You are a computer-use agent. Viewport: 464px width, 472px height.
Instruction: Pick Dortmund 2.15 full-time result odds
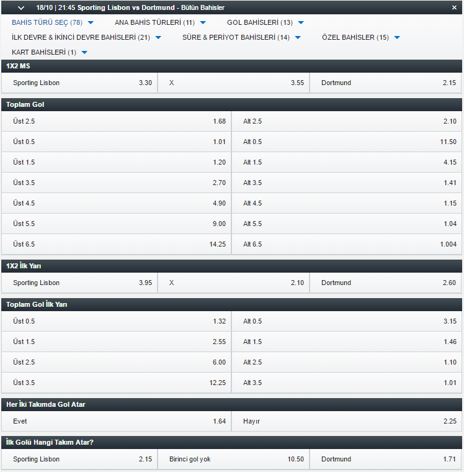(385, 83)
